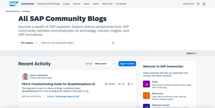
Task: Open the Most recent sort dropdown
Action: tap(105, 64)
